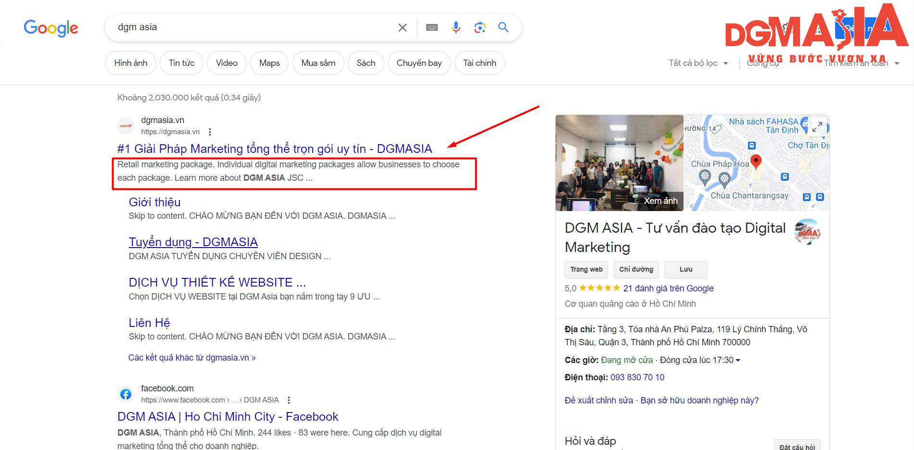Open 21 đánh giá trên Google reviews
914x450 pixels.
pos(668,288)
